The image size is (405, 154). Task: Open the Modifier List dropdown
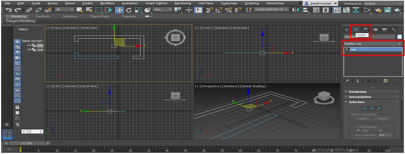[372, 44]
